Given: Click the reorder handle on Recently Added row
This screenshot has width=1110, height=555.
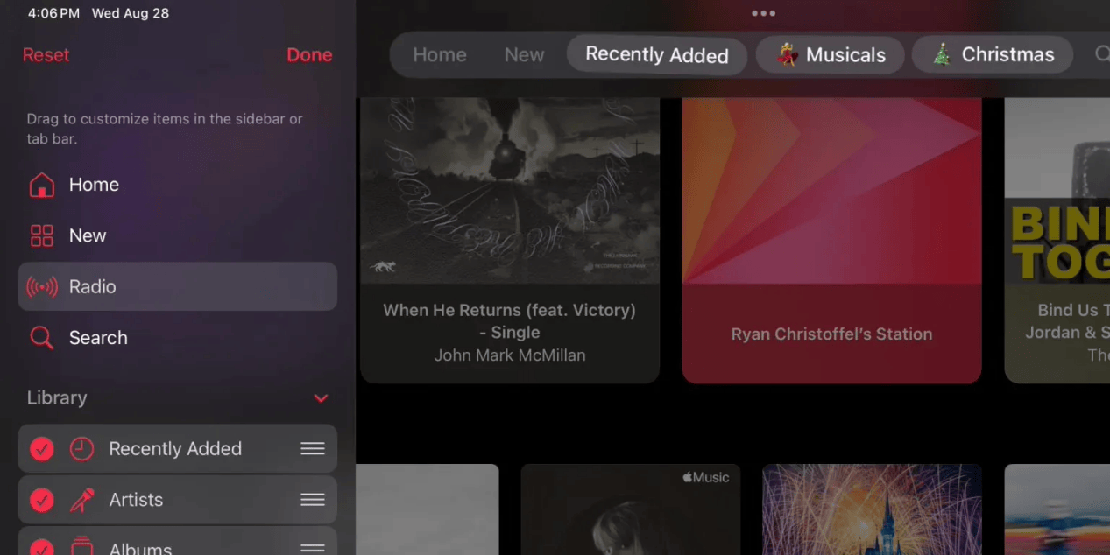Looking at the screenshot, I should tap(313, 449).
